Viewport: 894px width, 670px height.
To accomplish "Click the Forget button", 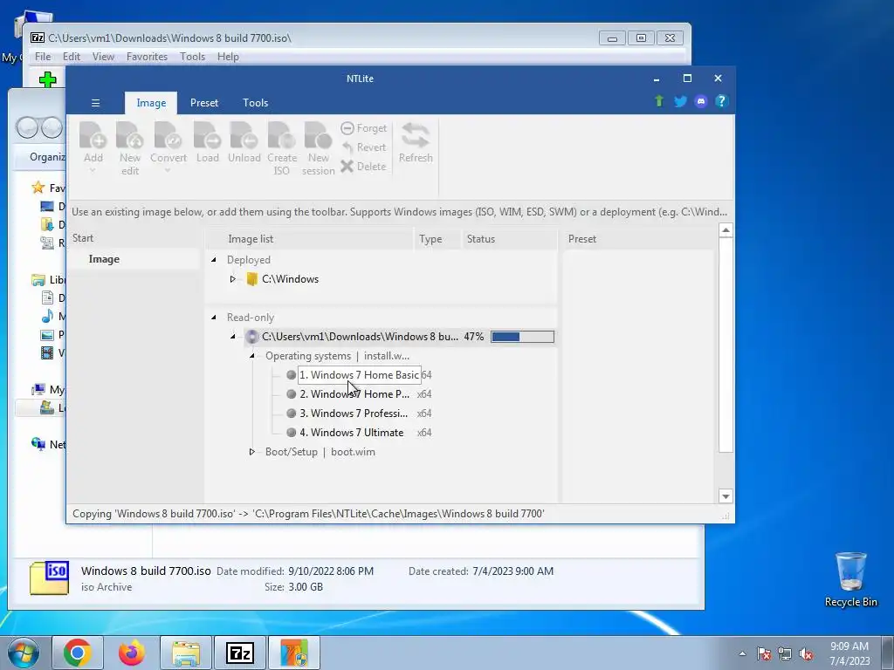I will 364,128.
